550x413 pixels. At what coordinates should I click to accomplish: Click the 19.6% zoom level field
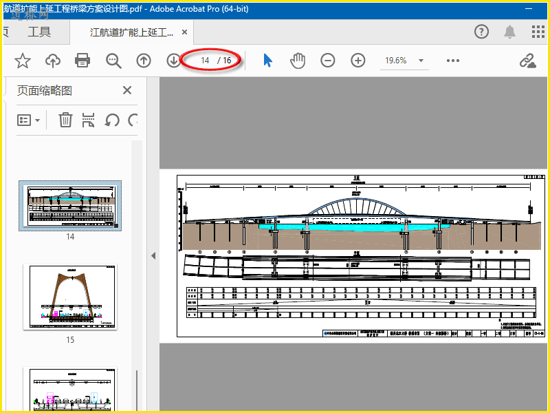tap(396, 61)
